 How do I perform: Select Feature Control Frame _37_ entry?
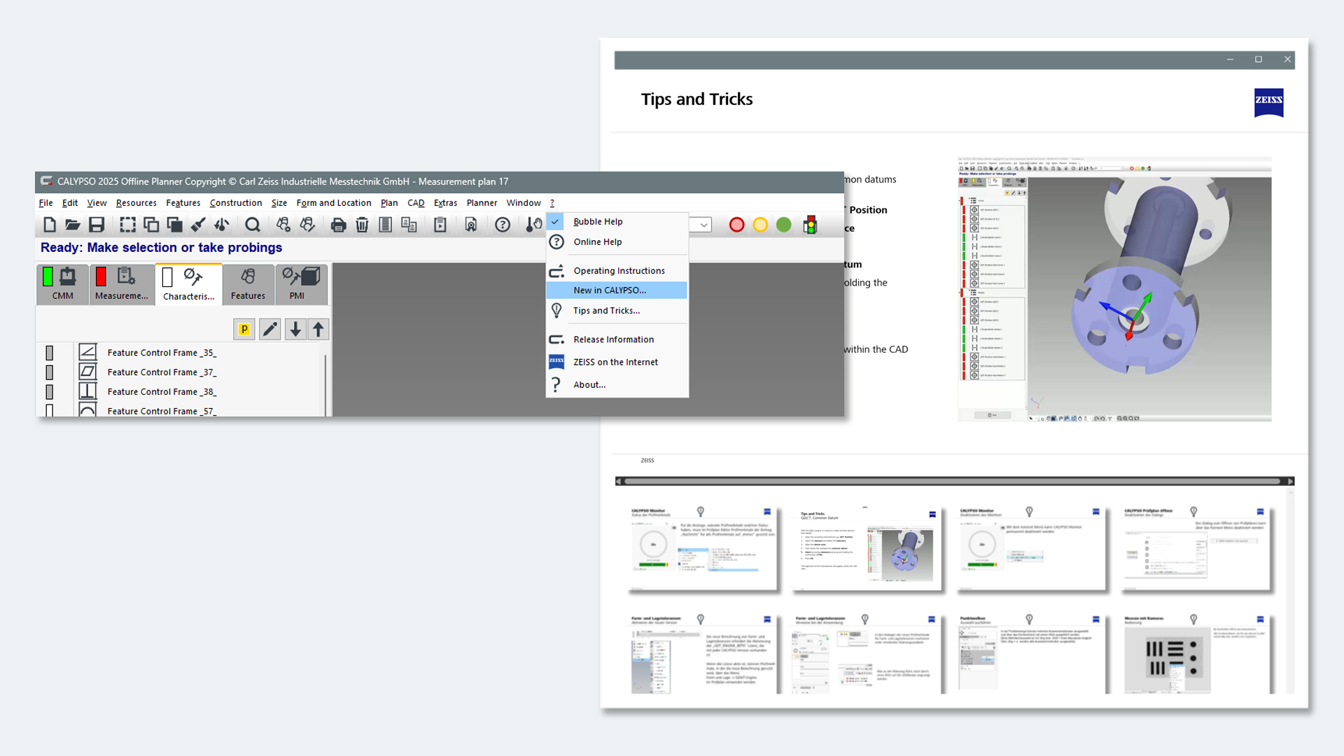click(162, 372)
